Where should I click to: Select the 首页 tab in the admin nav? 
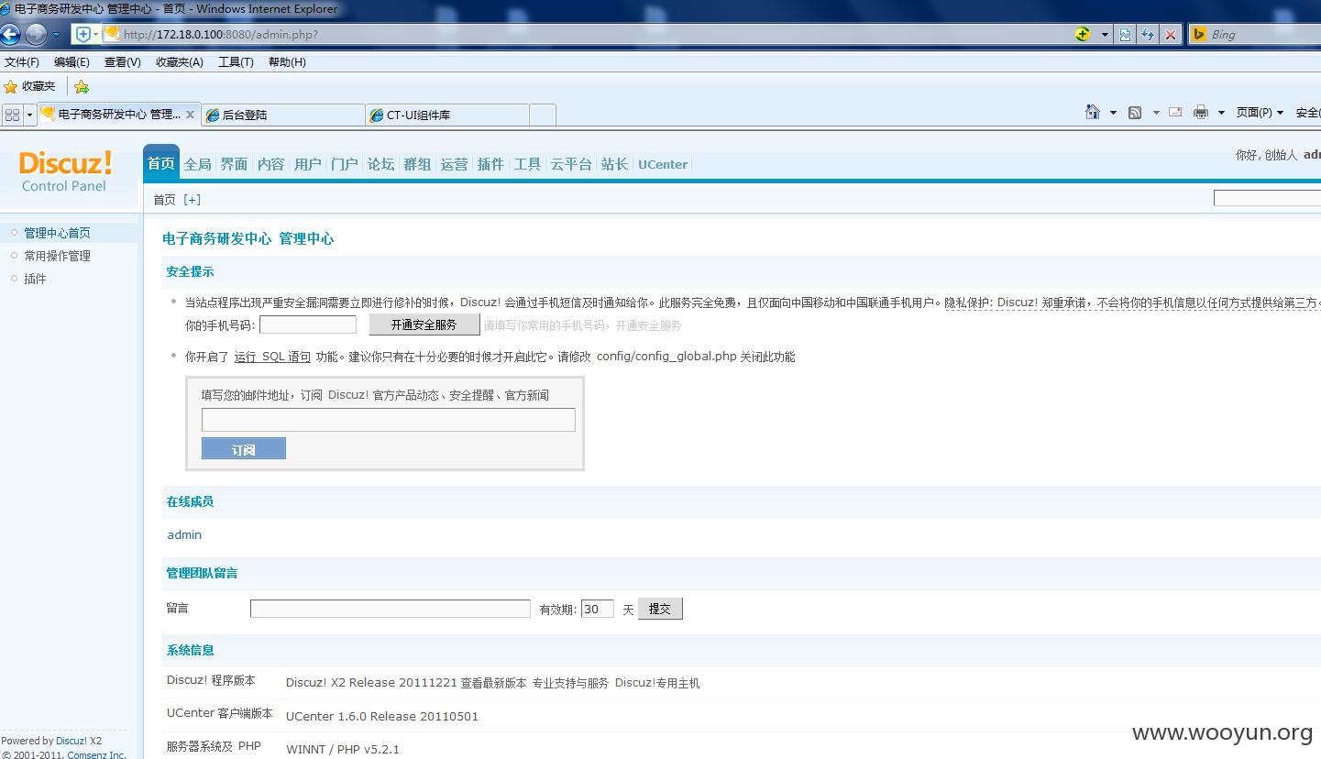pyautogui.click(x=161, y=164)
